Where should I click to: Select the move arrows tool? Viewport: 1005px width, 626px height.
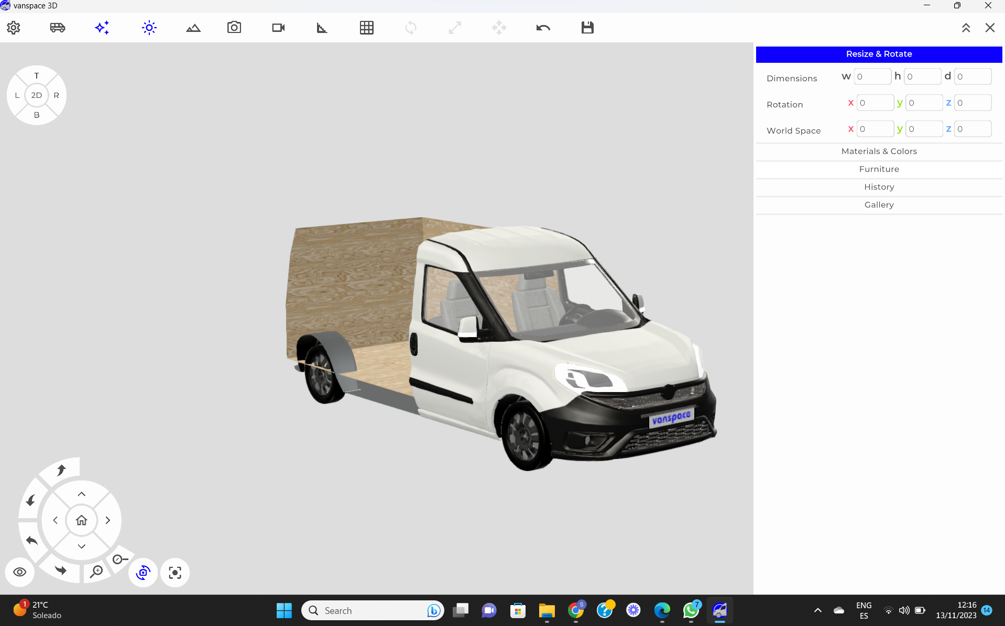click(x=499, y=28)
